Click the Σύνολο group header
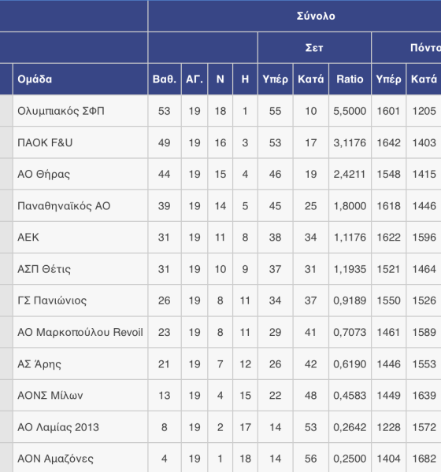 316,16
